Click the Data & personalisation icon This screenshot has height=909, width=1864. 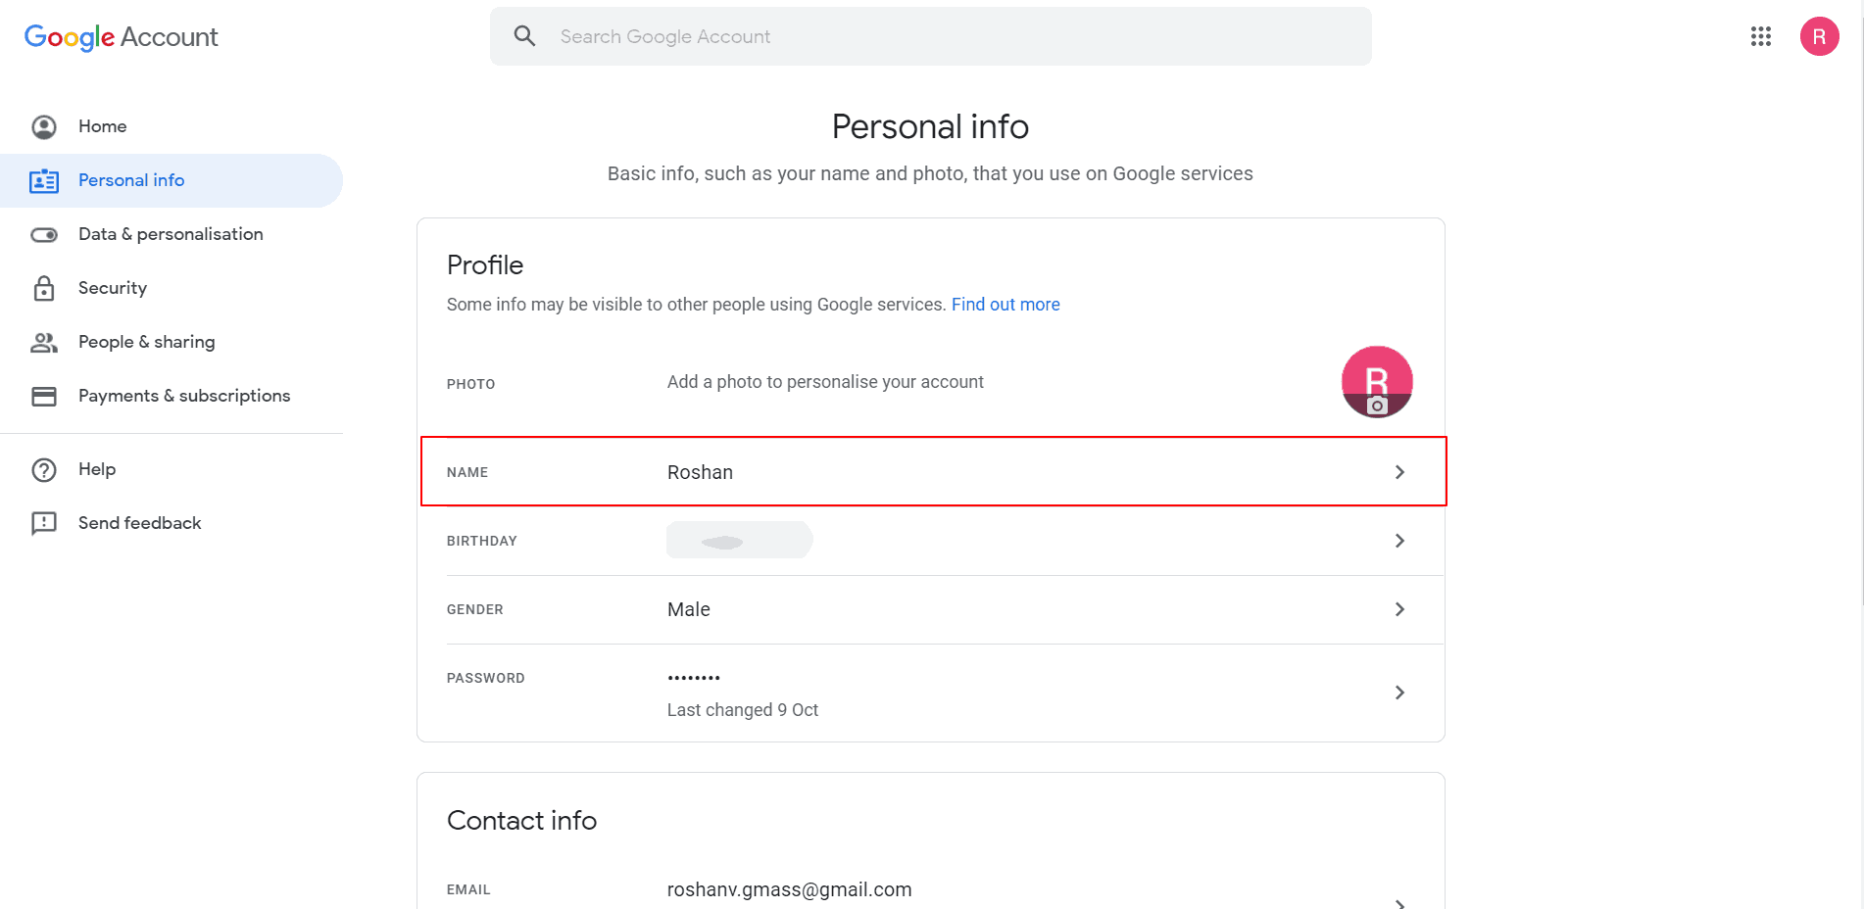tap(44, 234)
